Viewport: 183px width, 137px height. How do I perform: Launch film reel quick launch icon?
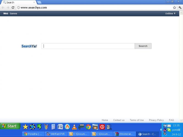(x=81, y=127)
